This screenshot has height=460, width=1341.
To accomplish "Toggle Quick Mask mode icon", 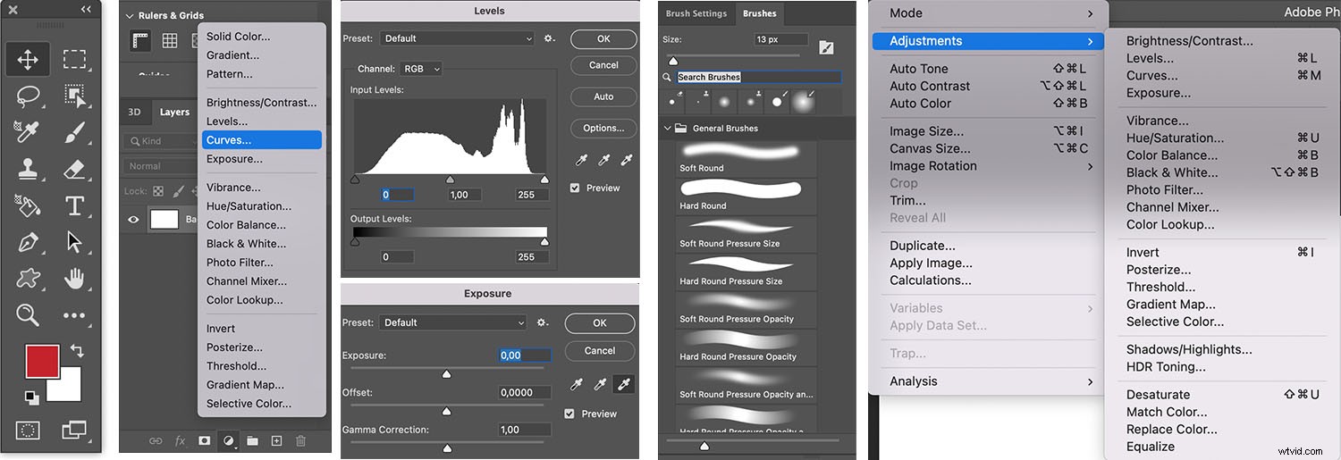I will [28, 431].
